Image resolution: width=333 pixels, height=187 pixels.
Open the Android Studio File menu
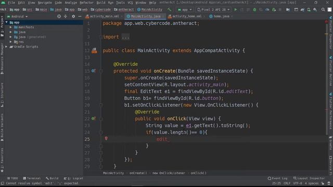pyautogui.click(x=11, y=3)
